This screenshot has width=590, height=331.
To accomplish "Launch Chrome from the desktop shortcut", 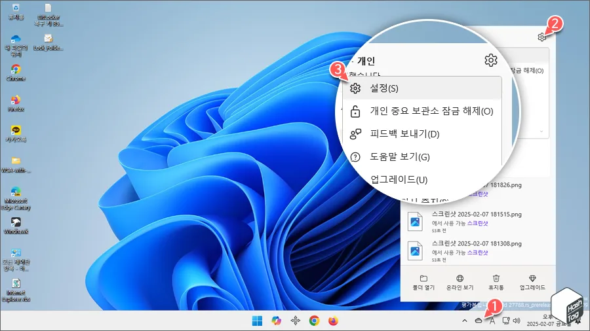I will point(16,73).
